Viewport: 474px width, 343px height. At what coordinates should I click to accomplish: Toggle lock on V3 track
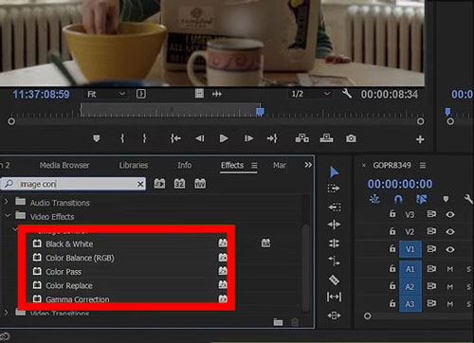(x=392, y=214)
